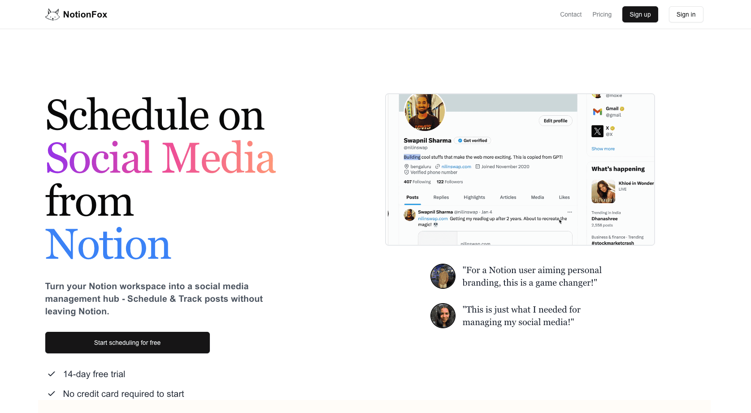Click the Gmail logo icon in suggestions
Viewport: 751px width, 413px height.
click(597, 112)
